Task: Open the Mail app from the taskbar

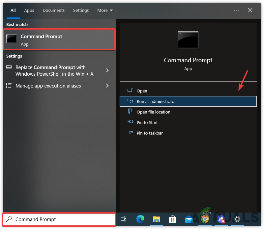Action: pos(189,219)
